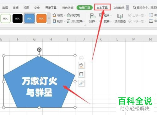Click the ribbon tab scroll arrow

(127, 8)
